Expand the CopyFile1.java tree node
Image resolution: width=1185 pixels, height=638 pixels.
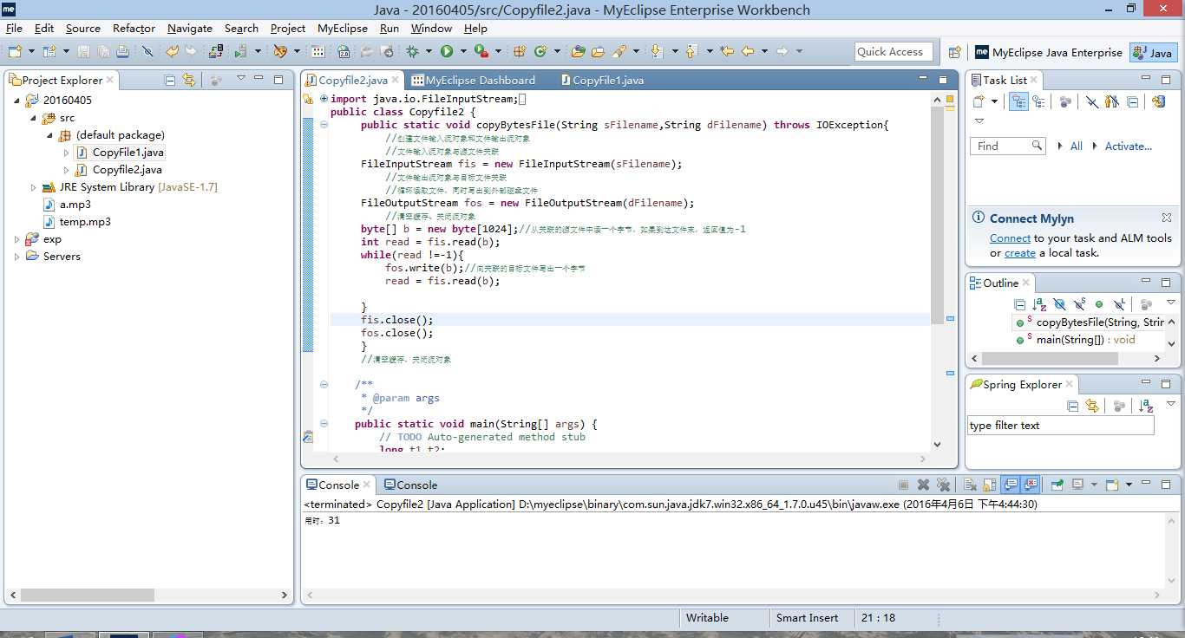[66, 153]
